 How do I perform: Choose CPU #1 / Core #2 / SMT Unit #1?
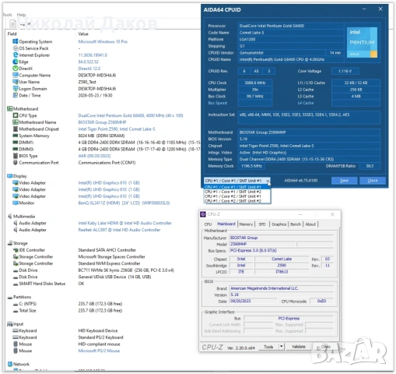click(233, 196)
